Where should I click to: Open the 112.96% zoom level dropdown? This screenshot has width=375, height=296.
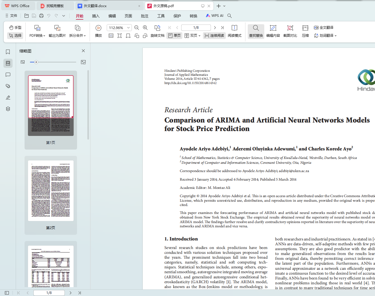(x=128, y=28)
